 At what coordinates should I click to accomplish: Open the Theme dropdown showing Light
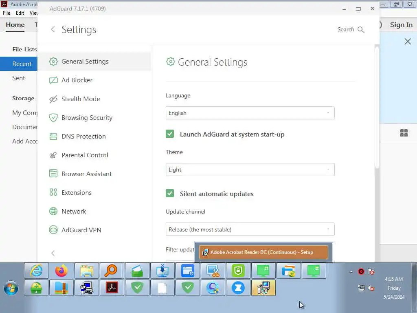tap(250, 170)
